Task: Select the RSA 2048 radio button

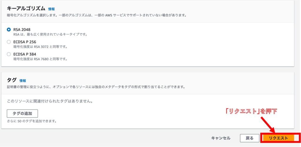Action: pyautogui.click(x=9, y=30)
